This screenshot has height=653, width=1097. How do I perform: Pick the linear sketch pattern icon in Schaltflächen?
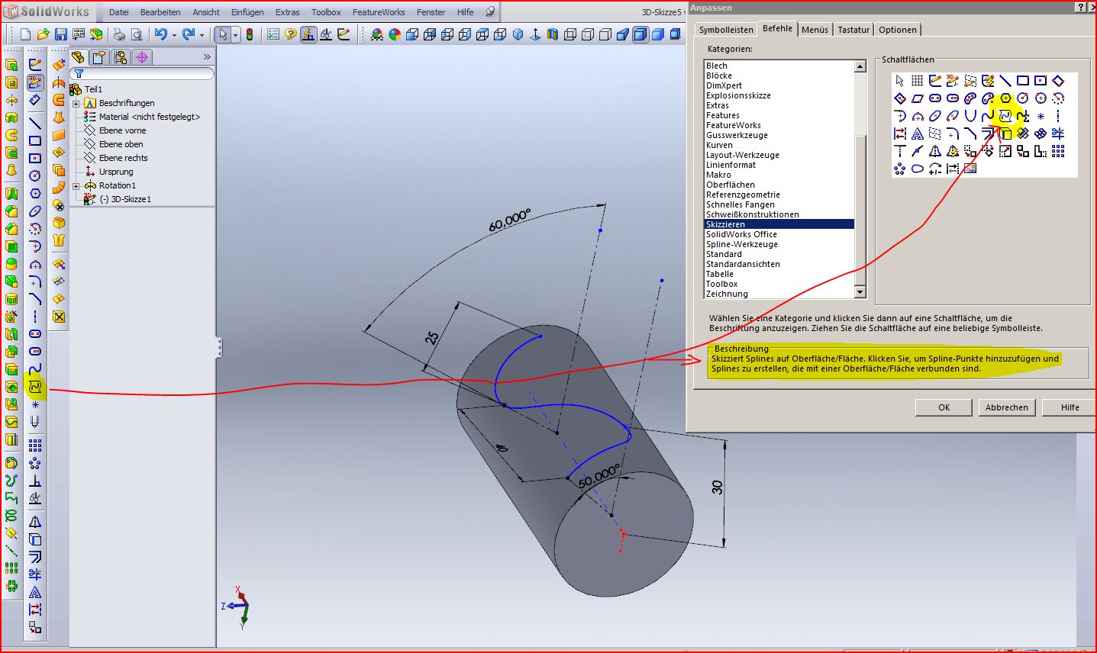[1058, 151]
